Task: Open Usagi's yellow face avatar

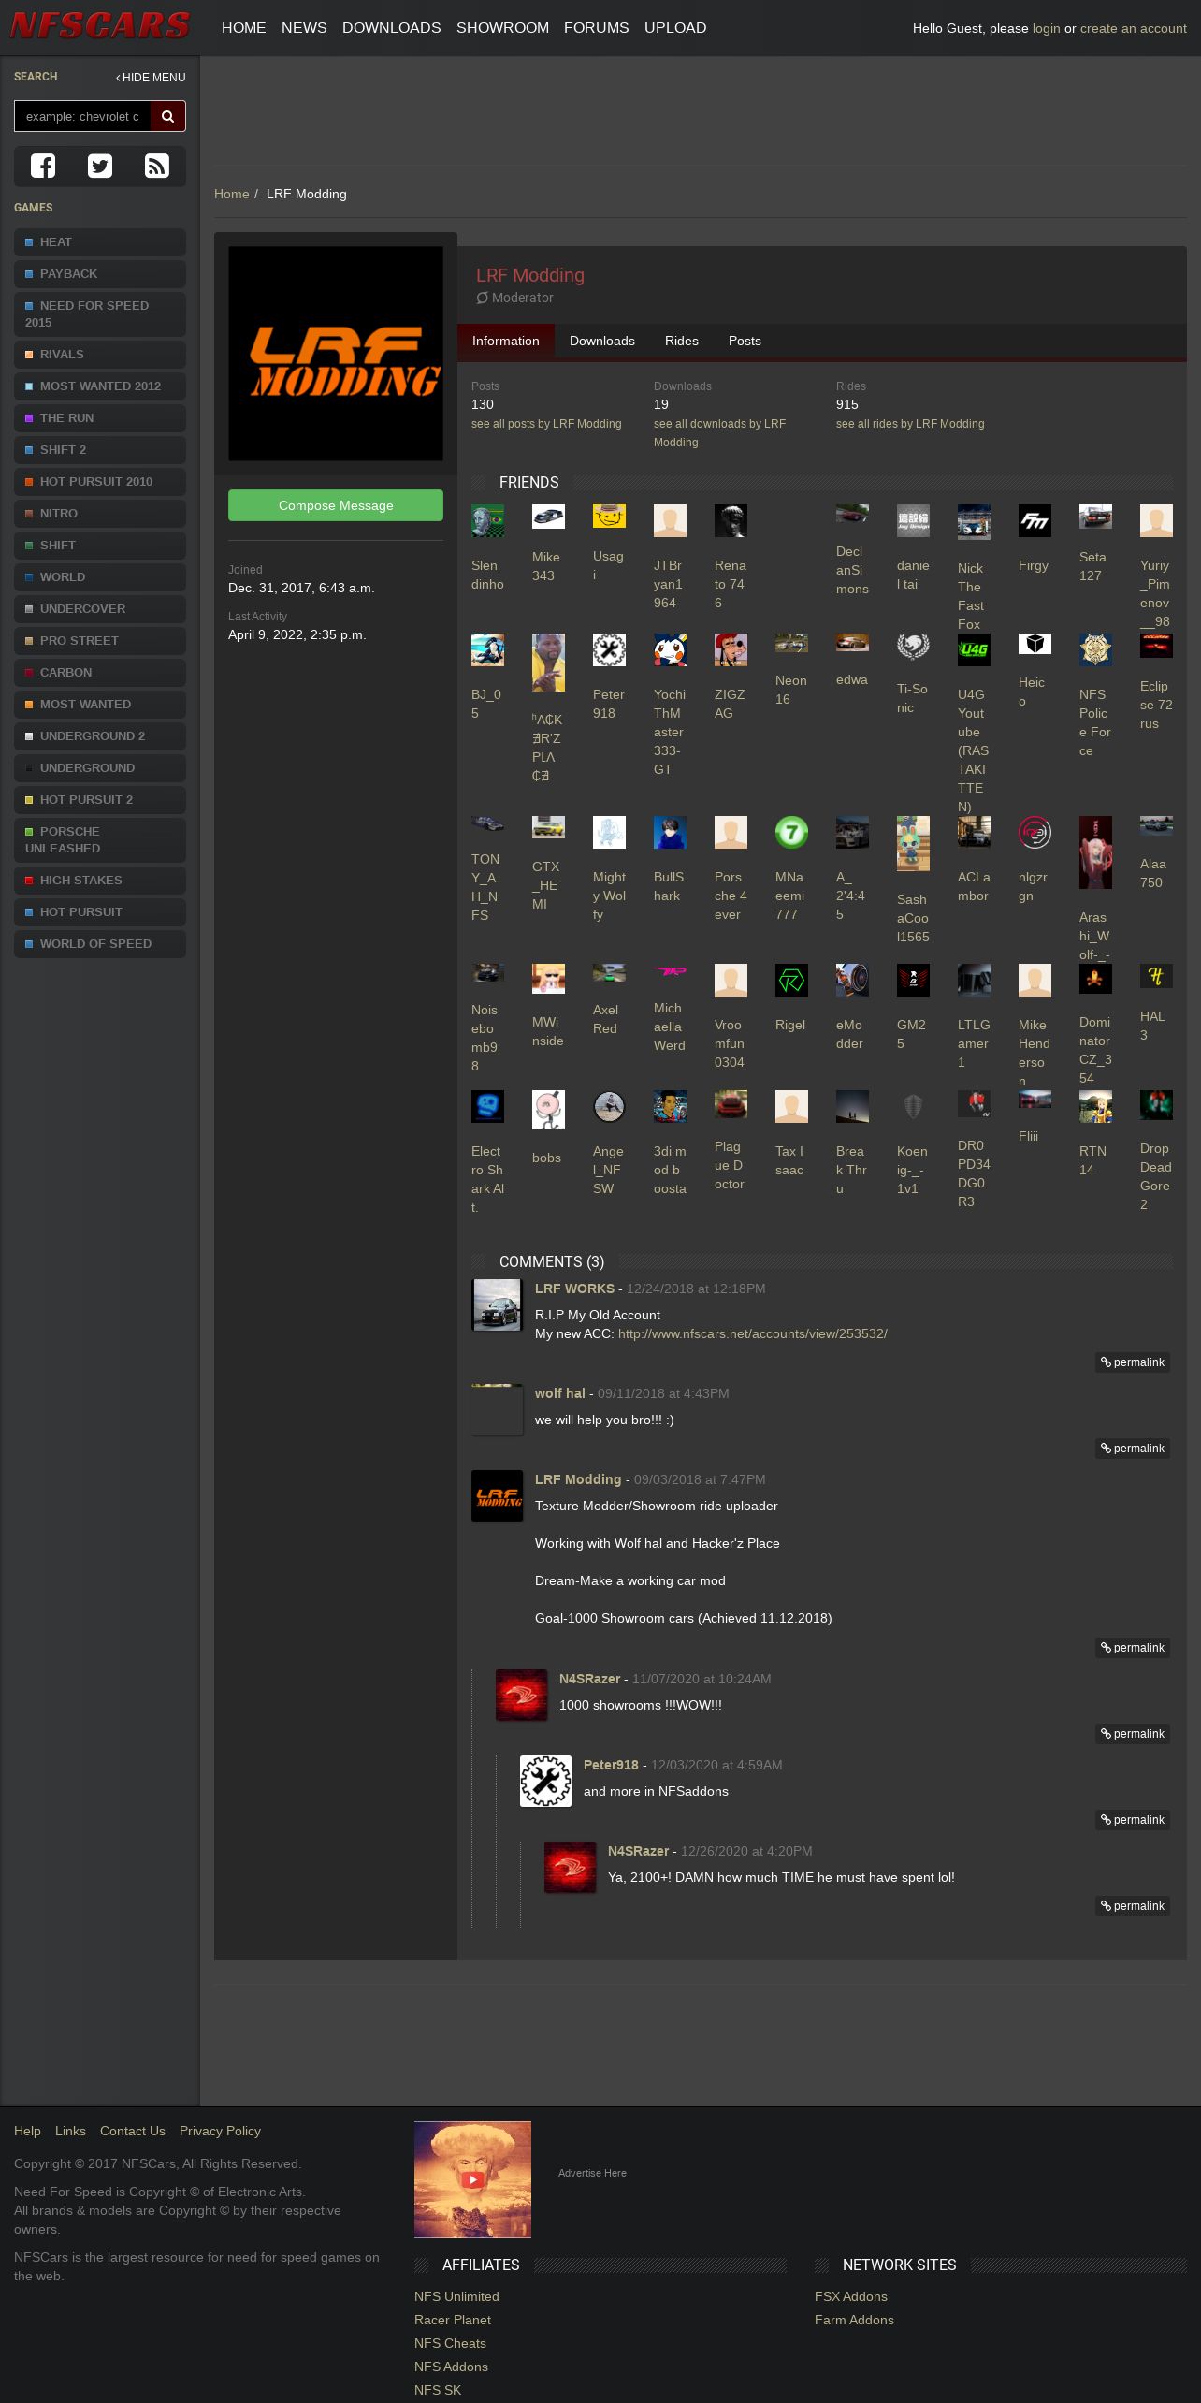Action: pyautogui.click(x=609, y=516)
